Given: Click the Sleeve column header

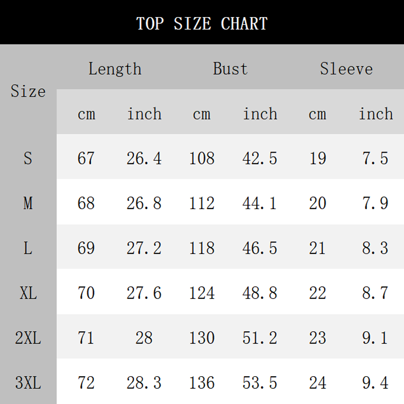Looking at the screenshot, I should 346,69.
